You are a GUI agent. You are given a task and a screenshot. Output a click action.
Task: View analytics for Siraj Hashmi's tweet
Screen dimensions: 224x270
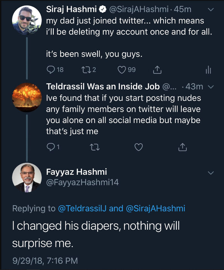208,70
